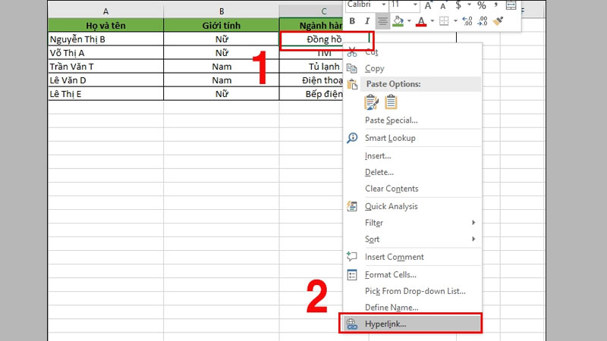Open the font size dropdown showing 11
The width and height of the screenshot is (607, 341).
point(414,5)
